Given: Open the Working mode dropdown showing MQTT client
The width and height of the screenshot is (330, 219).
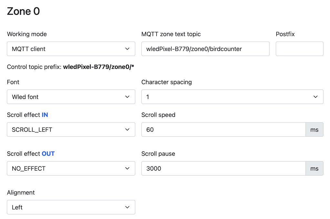Looking at the screenshot, I should tap(71, 49).
